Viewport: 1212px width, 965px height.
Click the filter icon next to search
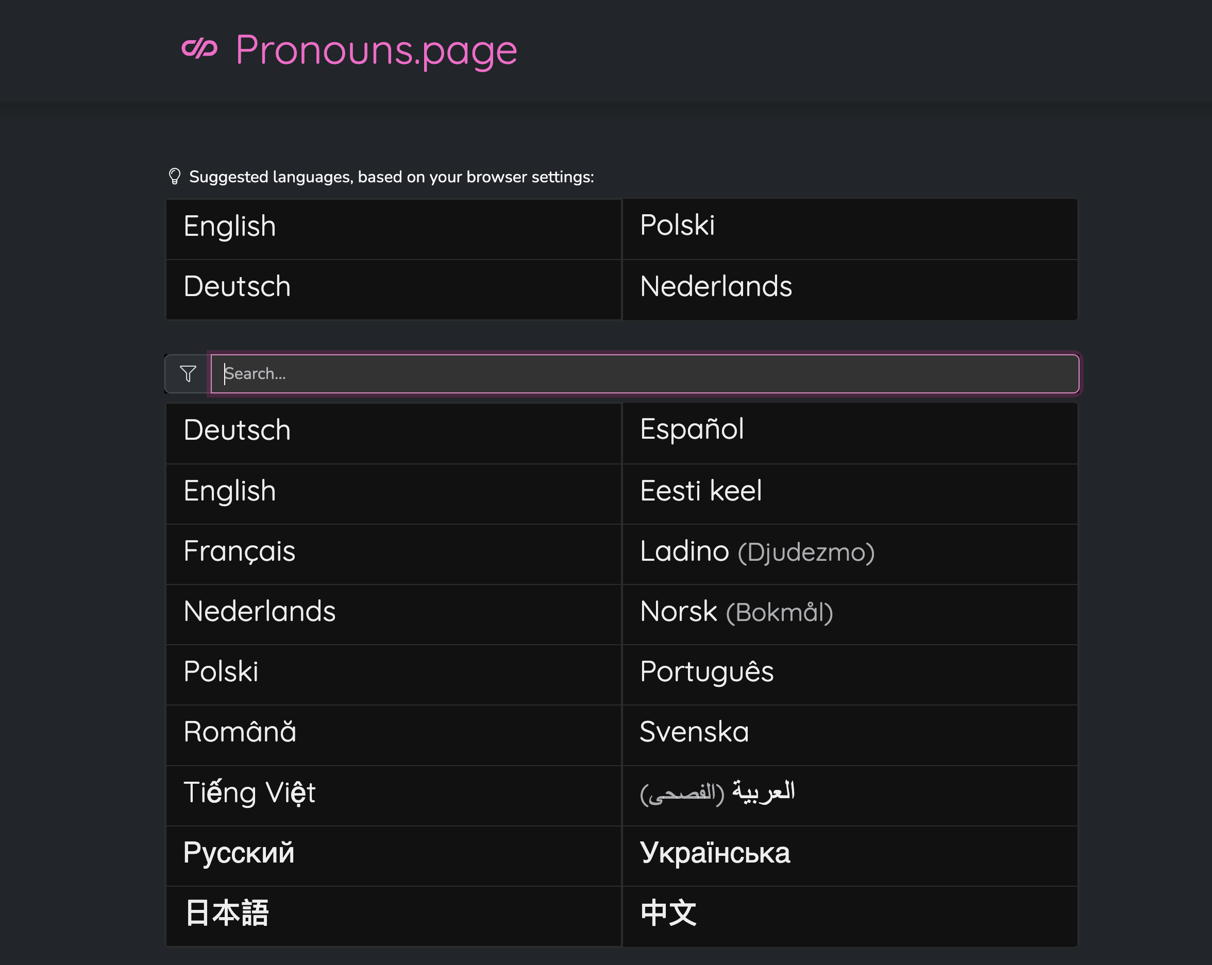tap(187, 373)
